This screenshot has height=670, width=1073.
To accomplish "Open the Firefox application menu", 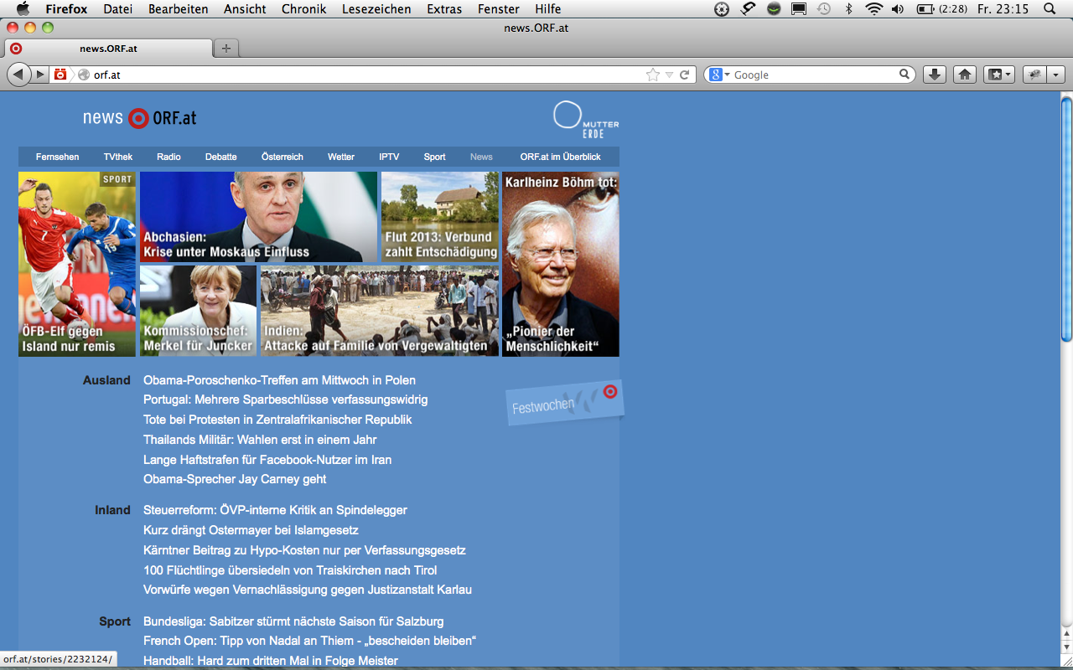I will (66, 9).
